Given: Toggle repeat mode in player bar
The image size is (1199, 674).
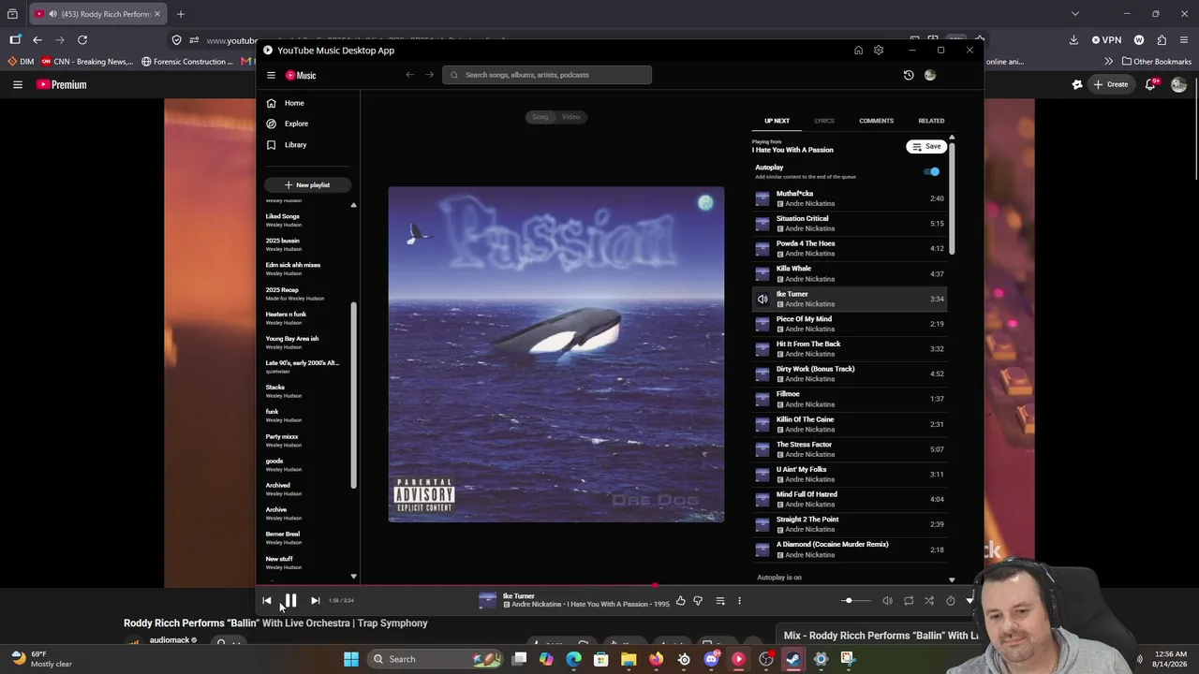Looking at the screenshot, I should [909, 601].
